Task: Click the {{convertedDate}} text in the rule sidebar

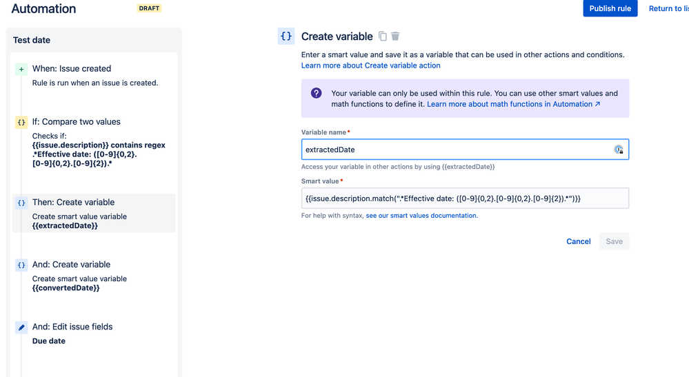Action: point(66,288)
